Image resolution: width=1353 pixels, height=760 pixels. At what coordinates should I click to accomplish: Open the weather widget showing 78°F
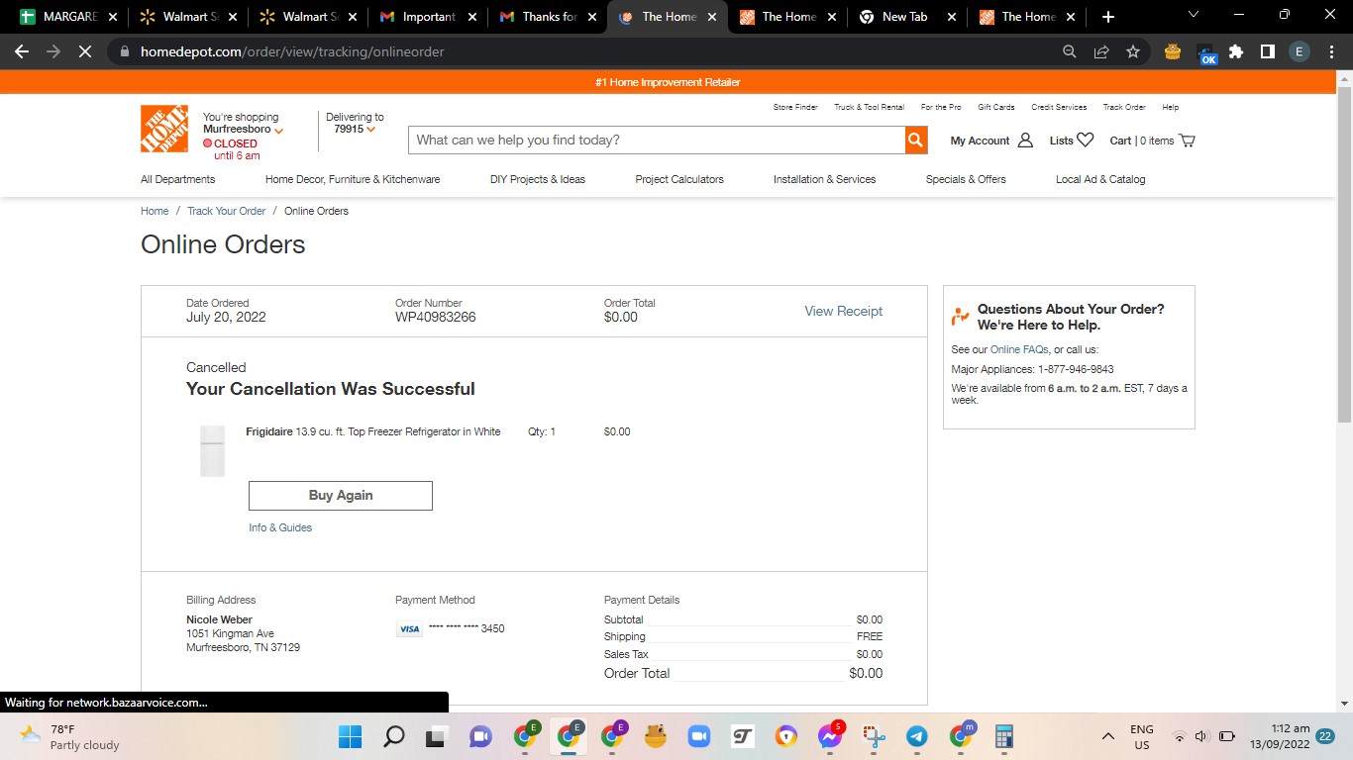pos(69,736)
